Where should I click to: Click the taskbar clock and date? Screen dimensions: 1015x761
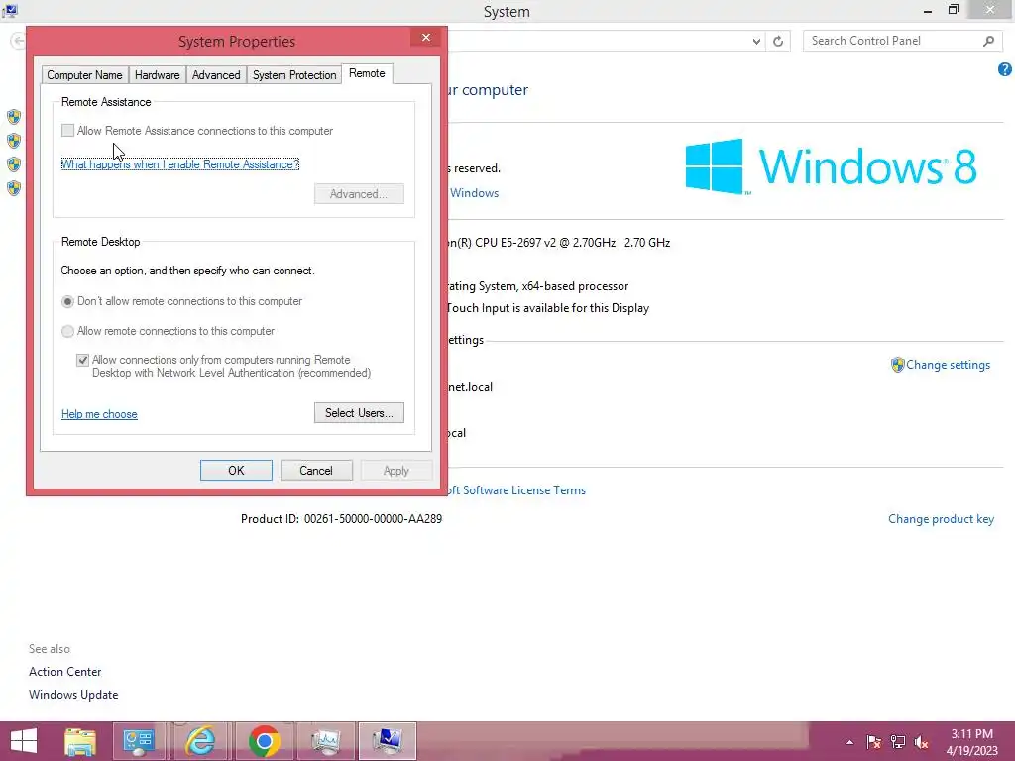[971, 742]
